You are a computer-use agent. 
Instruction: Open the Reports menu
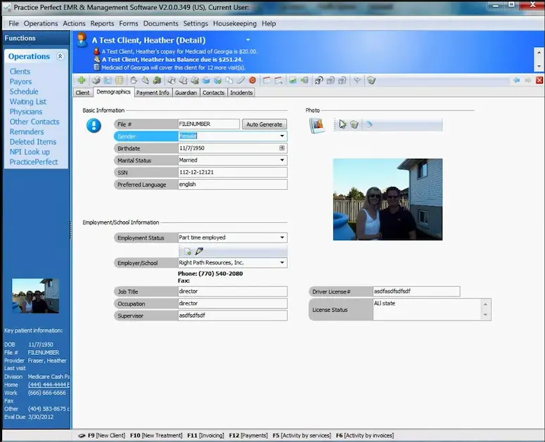tap(102, 24)
